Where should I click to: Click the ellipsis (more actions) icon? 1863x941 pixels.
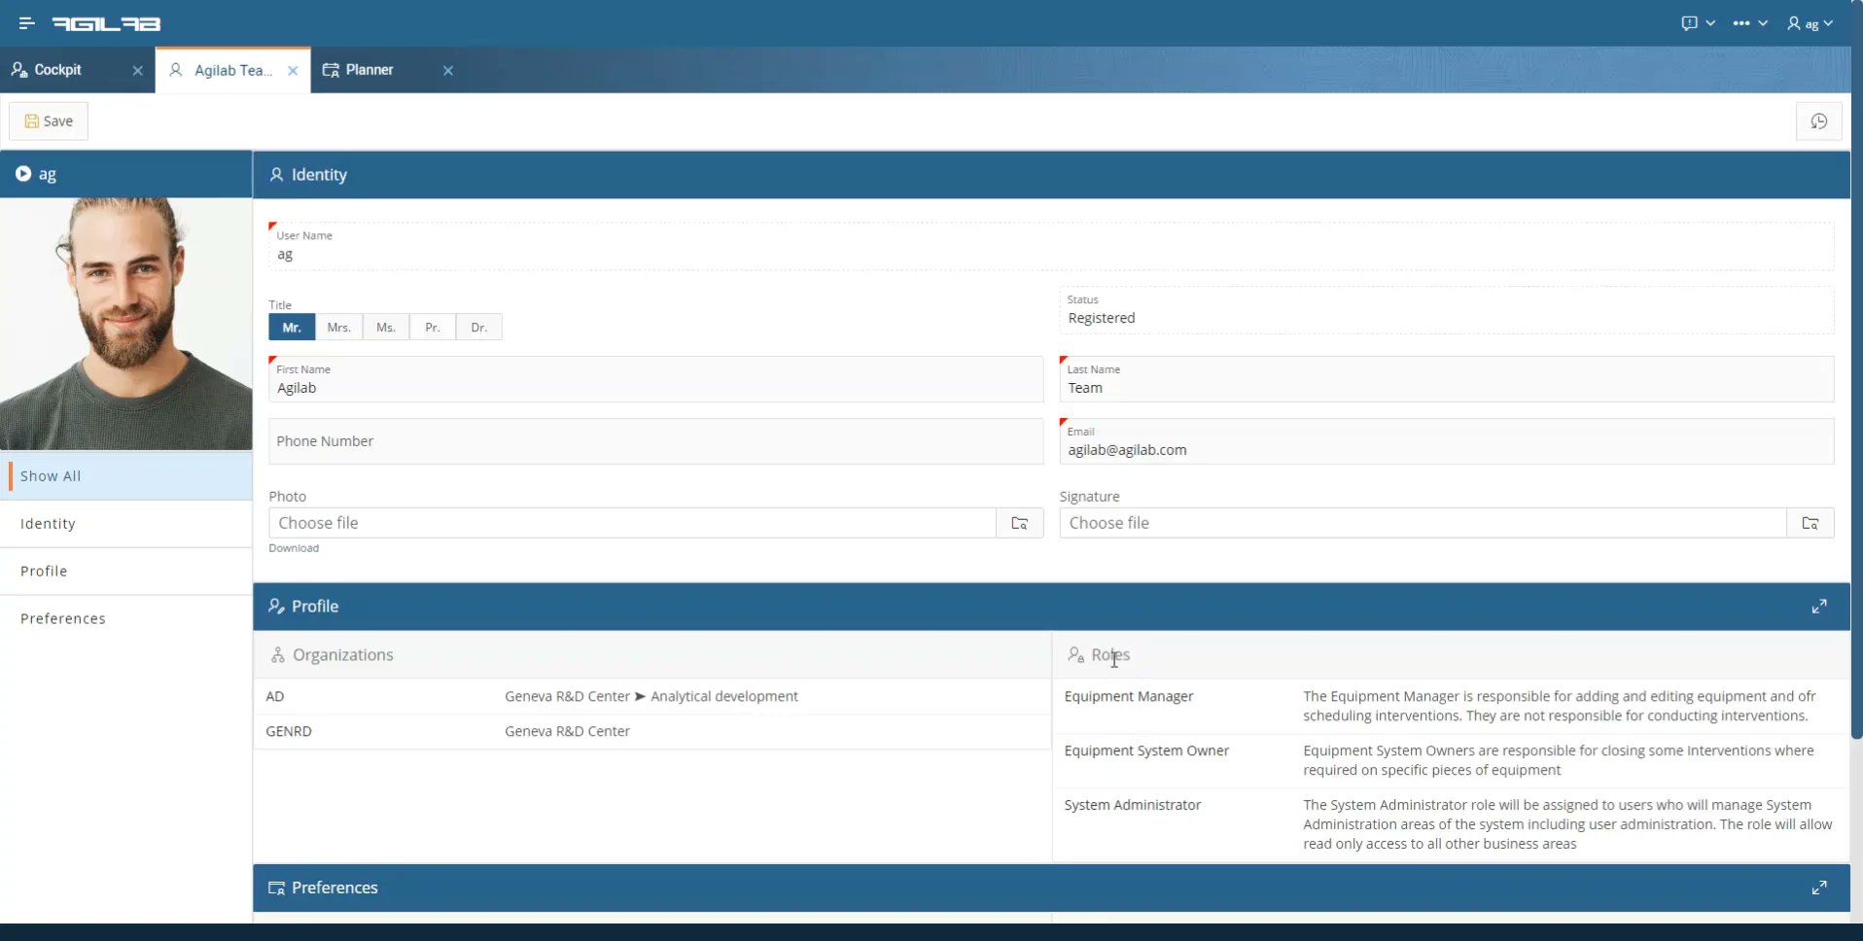(1743, 22)
